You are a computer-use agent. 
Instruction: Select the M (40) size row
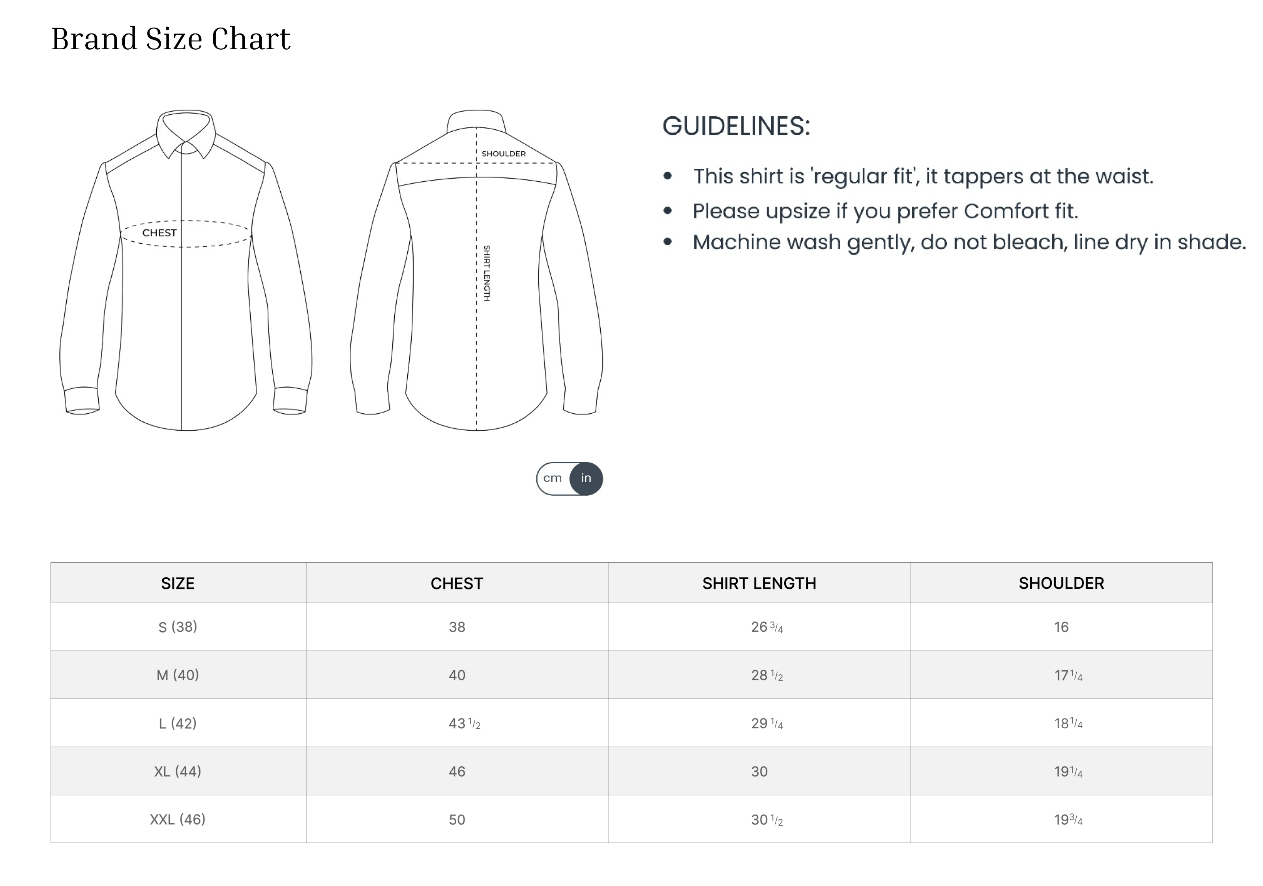pyautogui.click(x=178, y=675)
